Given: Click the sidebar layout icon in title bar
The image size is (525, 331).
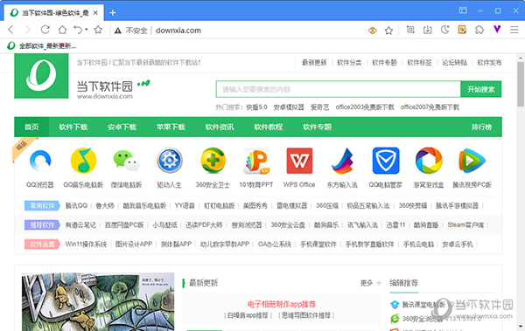Looking at the screenshot, I should 463,10.
